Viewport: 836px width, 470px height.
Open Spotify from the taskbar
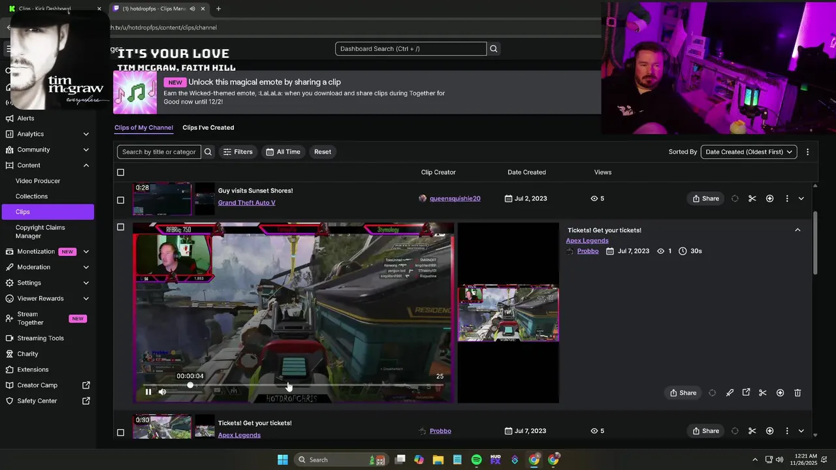(477, 460)
